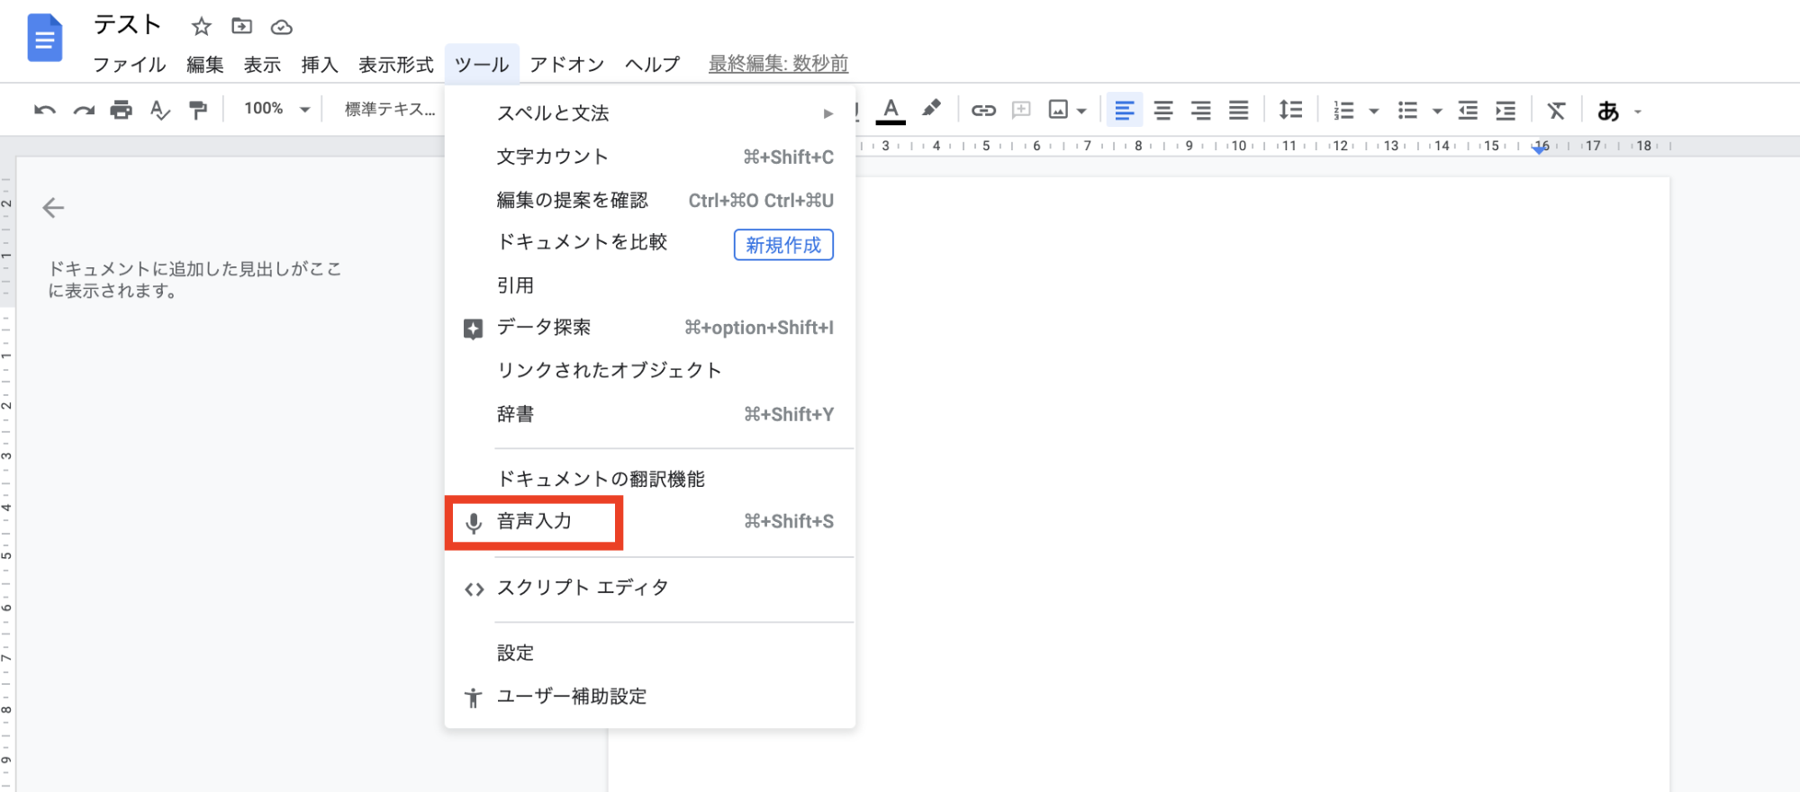Close the ツール menu tab
This screenshot has height=792, width=1800.
482,65
